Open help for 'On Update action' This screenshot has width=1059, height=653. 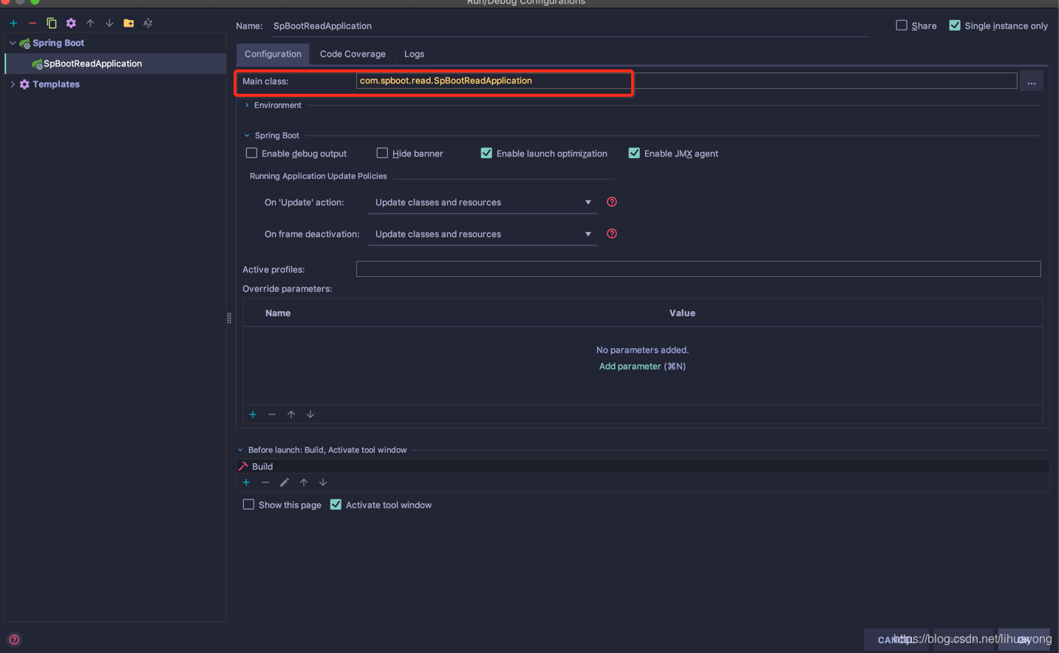click(x=612, y=202)
